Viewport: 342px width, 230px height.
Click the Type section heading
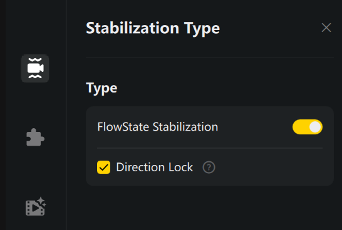(x=101, y=88)
